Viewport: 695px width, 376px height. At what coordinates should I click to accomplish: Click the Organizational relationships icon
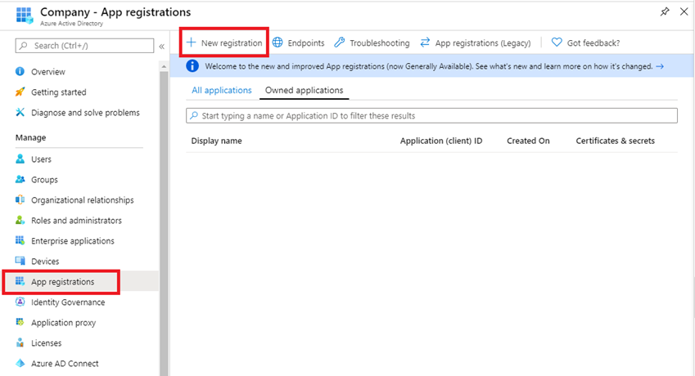[x=20, y=199]
